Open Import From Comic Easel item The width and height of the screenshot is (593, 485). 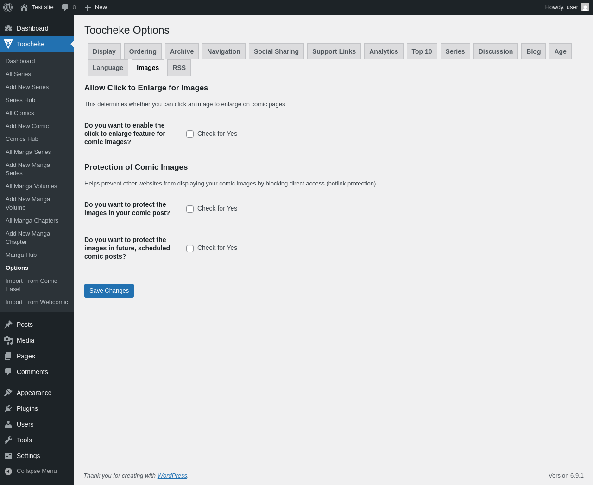[x=37, y=285]
